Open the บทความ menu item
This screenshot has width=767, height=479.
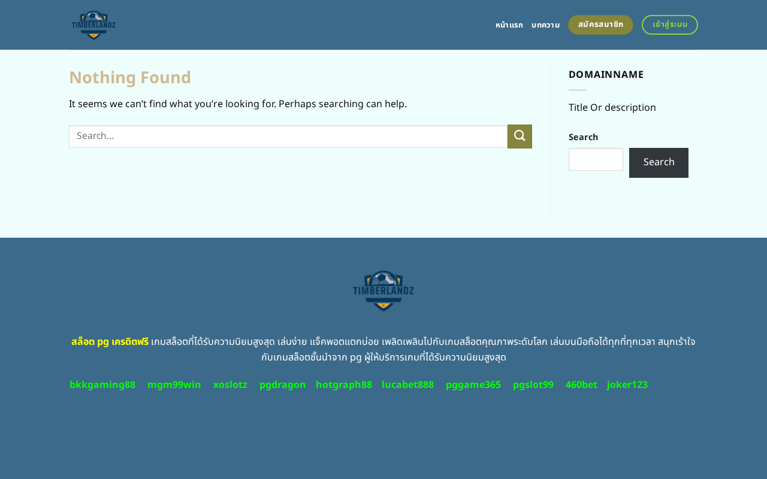click(545, 25)
